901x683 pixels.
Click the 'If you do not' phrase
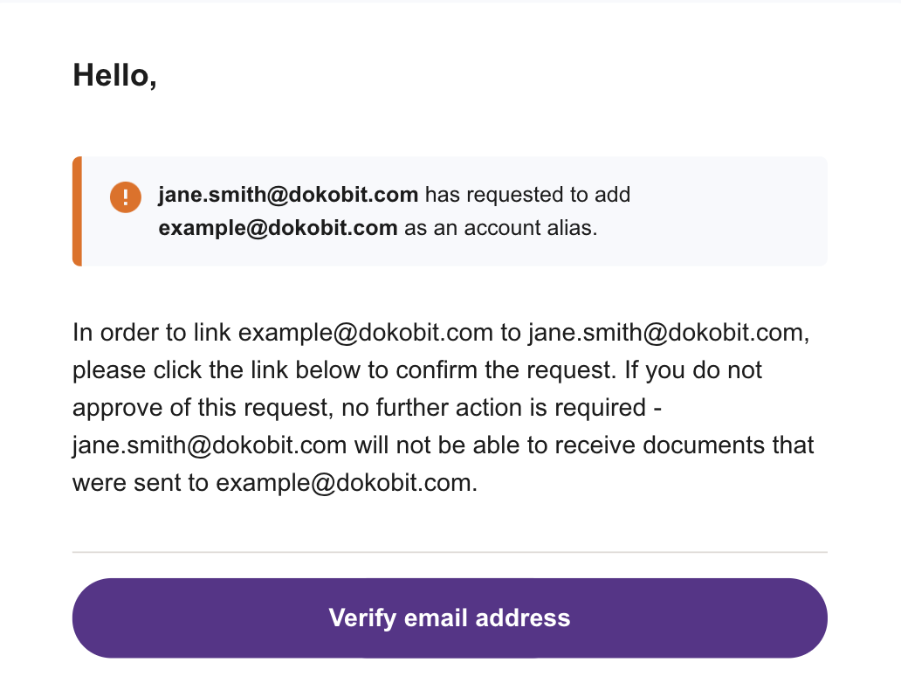coord(693,371)
